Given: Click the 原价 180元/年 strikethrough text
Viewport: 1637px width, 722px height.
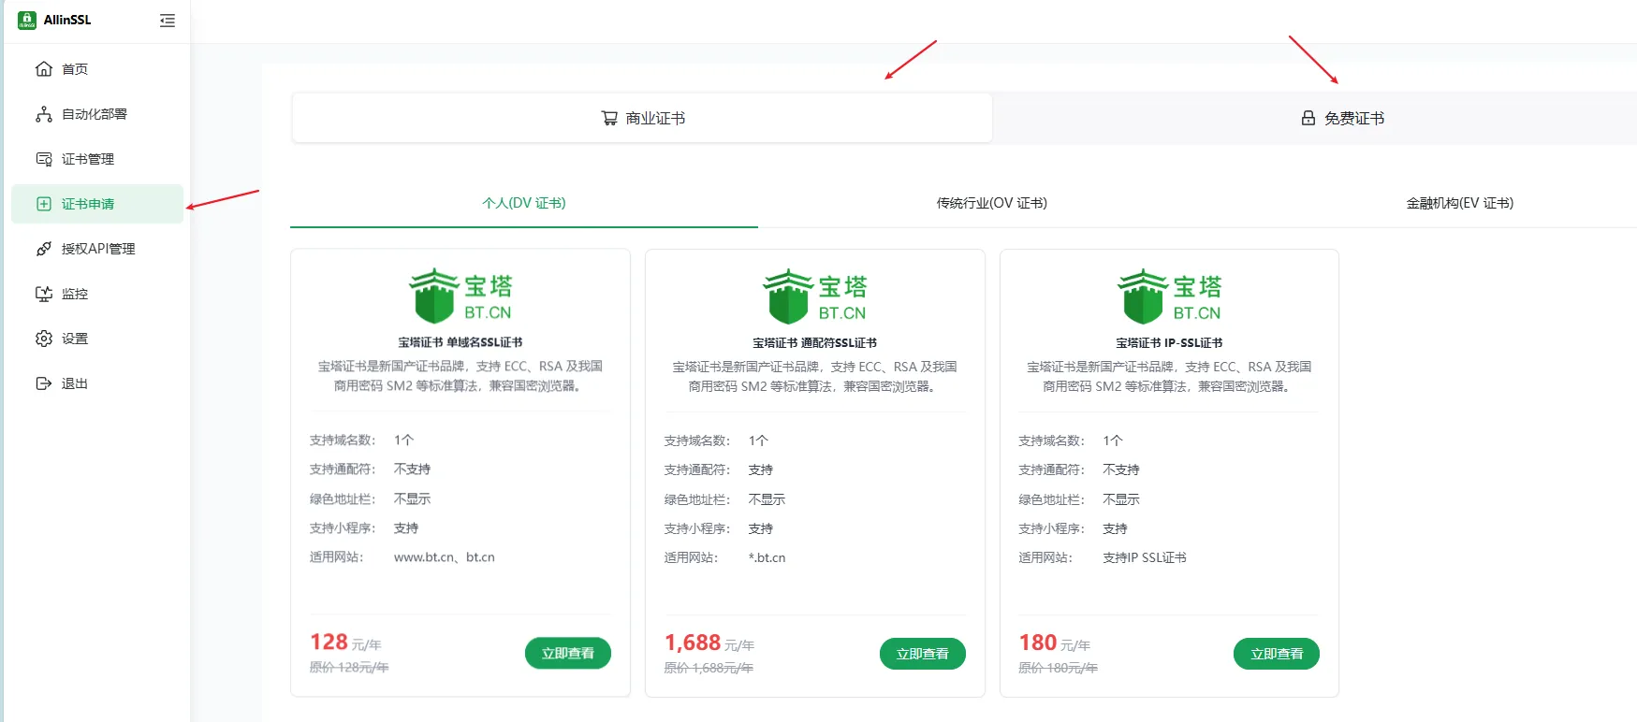Looking at the screenshot, I should pyautogui.click(x=1059, y=668).
